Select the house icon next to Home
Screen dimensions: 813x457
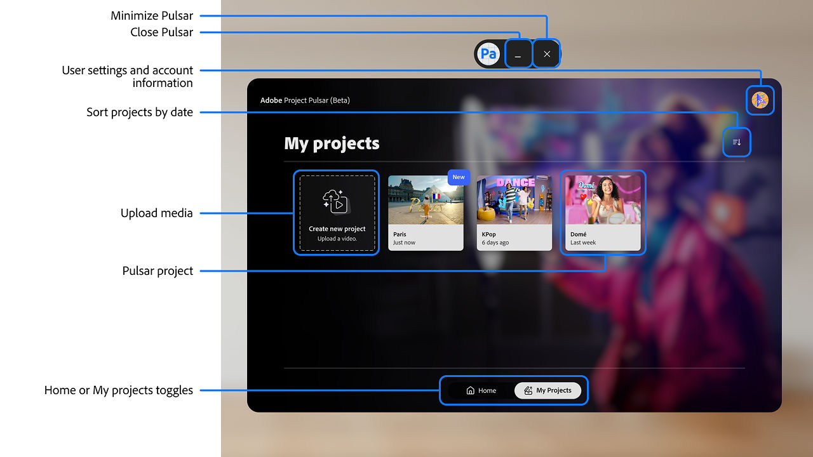click(470, 390)
